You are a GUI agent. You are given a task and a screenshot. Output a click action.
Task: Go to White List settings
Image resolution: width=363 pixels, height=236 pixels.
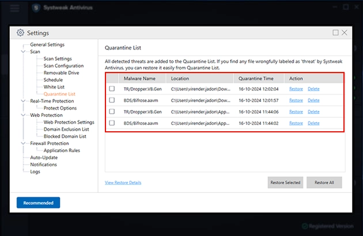point(54,87)
